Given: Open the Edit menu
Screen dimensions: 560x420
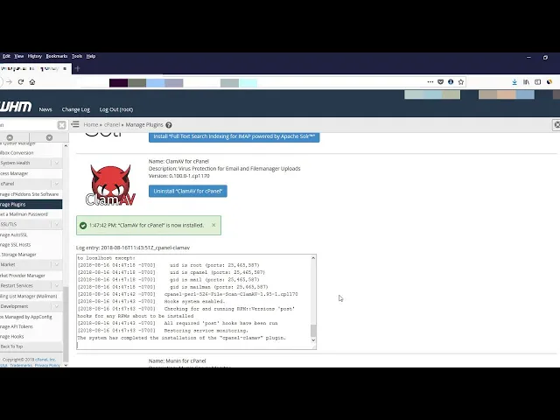Looking at the screenshot, I should coord(6,56).
